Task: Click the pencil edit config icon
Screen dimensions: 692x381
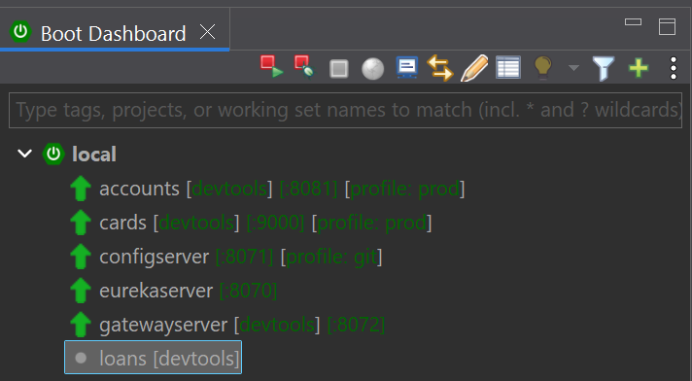Action: 474,68
